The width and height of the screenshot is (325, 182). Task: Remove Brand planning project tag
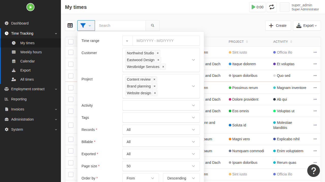click(x=155, y=86)
